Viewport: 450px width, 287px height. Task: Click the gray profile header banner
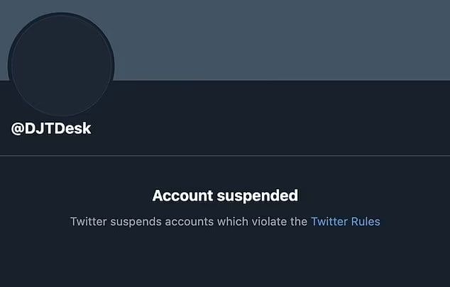click(284, 39)
